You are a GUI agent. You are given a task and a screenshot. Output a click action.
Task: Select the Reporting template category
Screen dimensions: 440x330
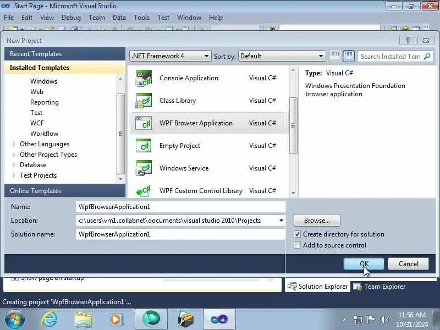[45, 102]
